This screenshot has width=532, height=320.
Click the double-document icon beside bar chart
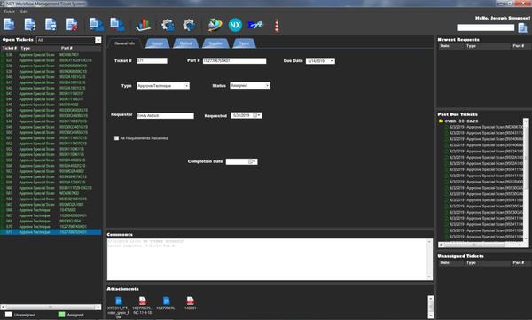117,25
